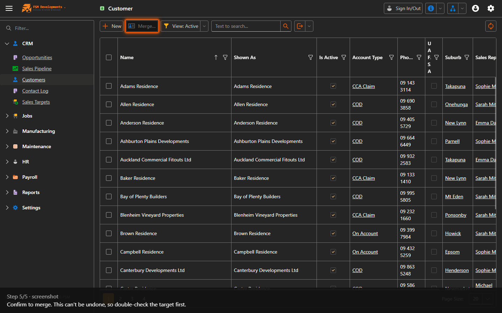Click the blue info icon button
Image resolution: width=502 pixels, height=313 pixels.
(x=431, y=8)
